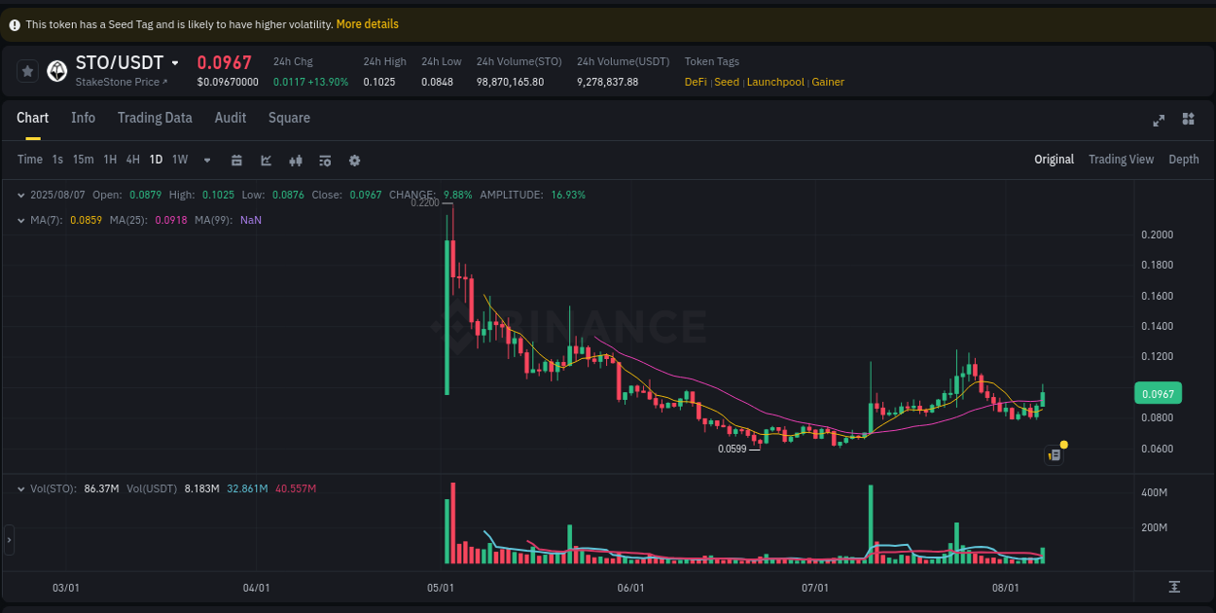Open the chart layout widgets icon
The image size is (1216, 613).
click(x=1188, y=119)
